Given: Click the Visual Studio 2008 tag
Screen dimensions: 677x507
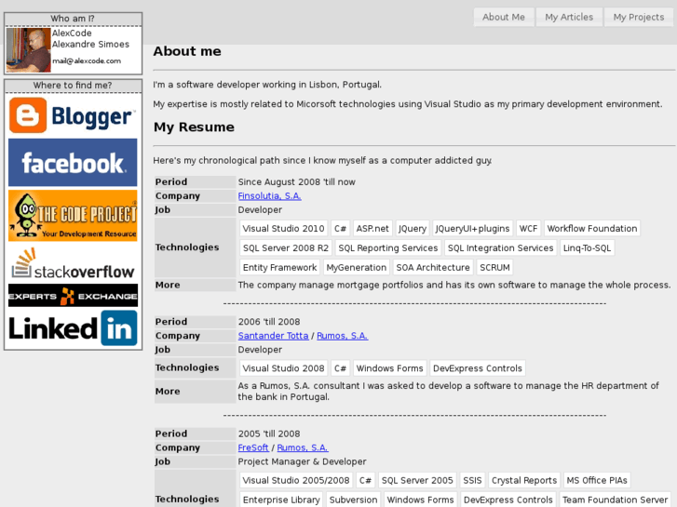Looking at the screenshot, I should point(283,368).
